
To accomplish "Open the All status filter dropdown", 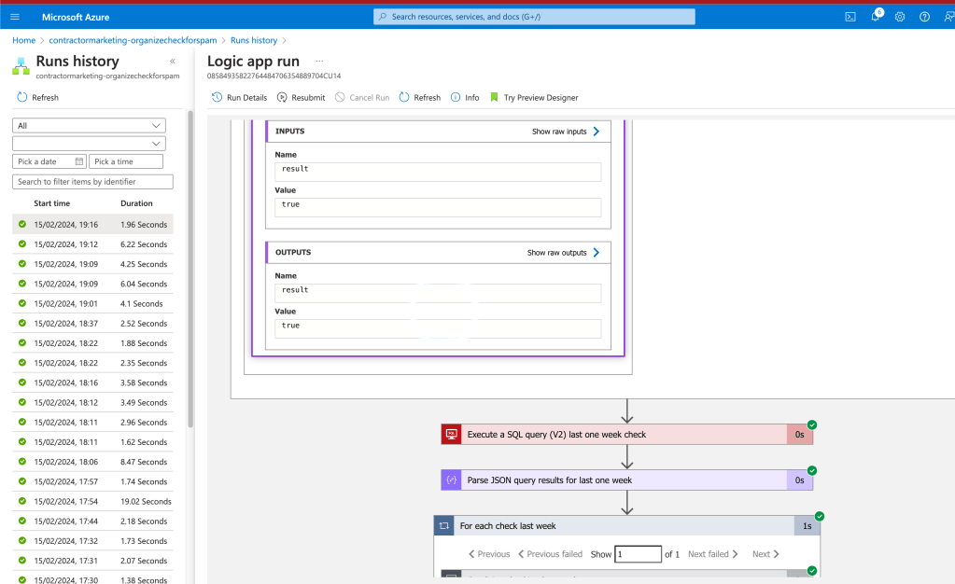I will click(x=89, y=125).
